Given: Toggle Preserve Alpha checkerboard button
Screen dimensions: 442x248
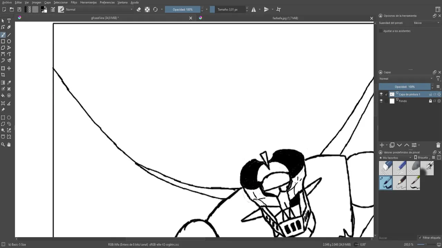Looking at the screenshot, I should click(147, 9).
